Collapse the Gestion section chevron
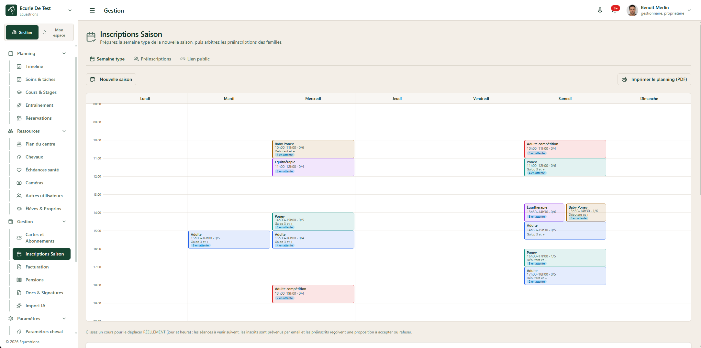The image size is (701, 348). [64, 222]
